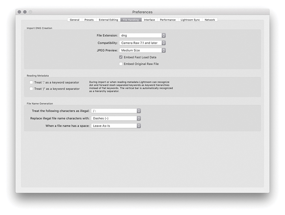
Task: Switch to the General tab
Action: coord(75,20)
